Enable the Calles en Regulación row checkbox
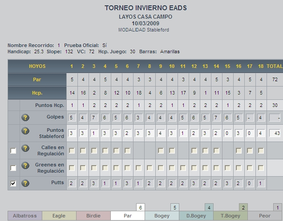Viewport: 283px width, 221px height. click(13, 150)
